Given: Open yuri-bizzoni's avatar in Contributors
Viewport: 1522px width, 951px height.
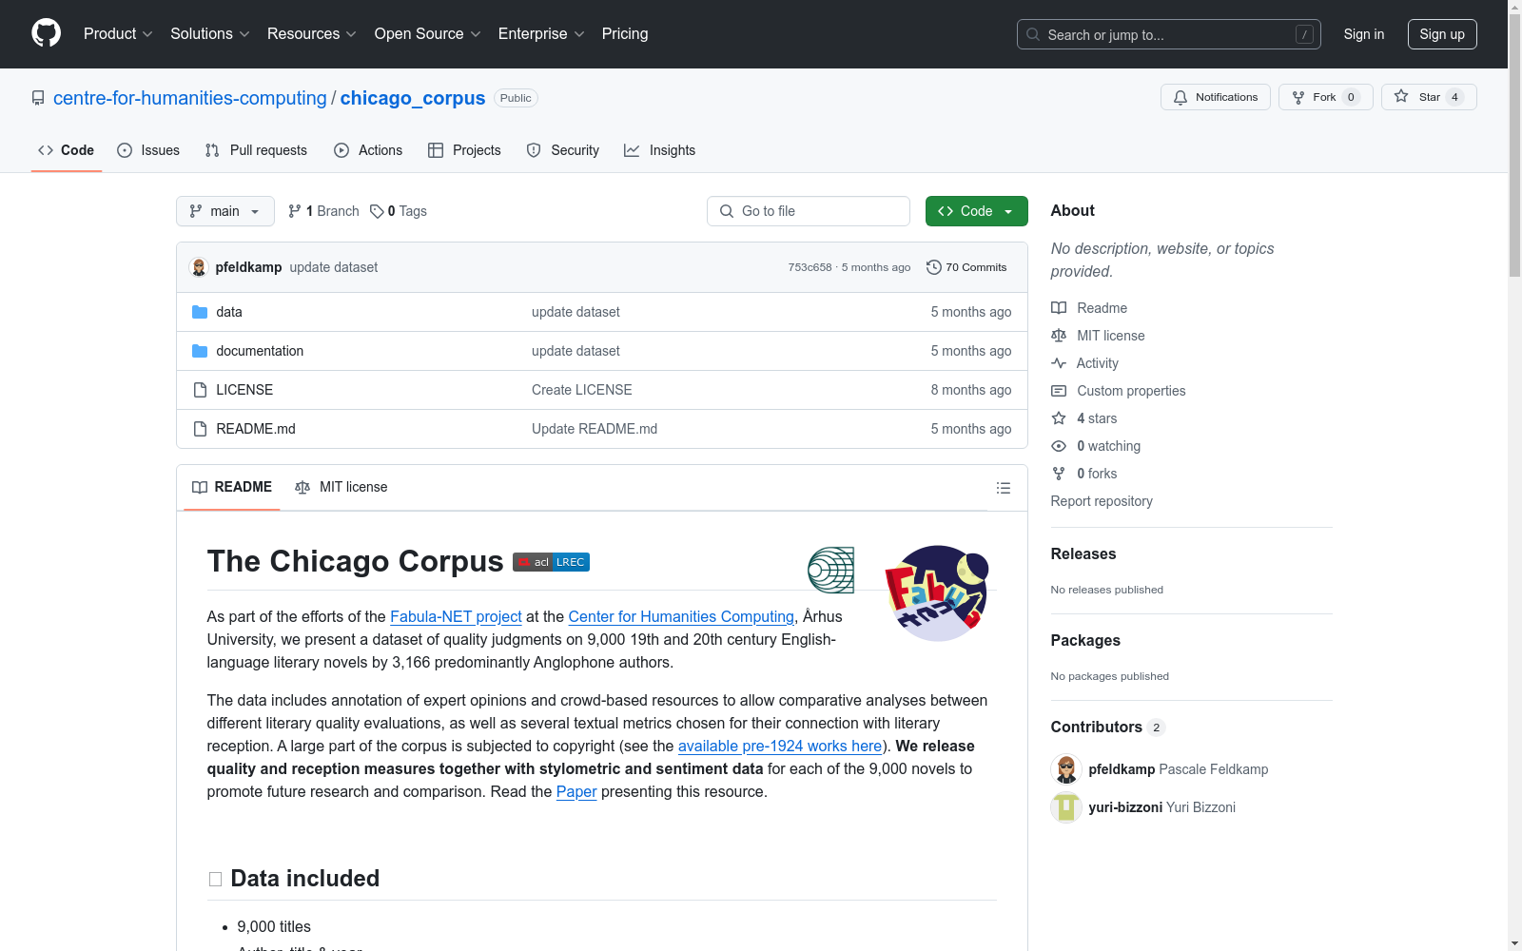Looking at the screenshot, I should 1066,807.
